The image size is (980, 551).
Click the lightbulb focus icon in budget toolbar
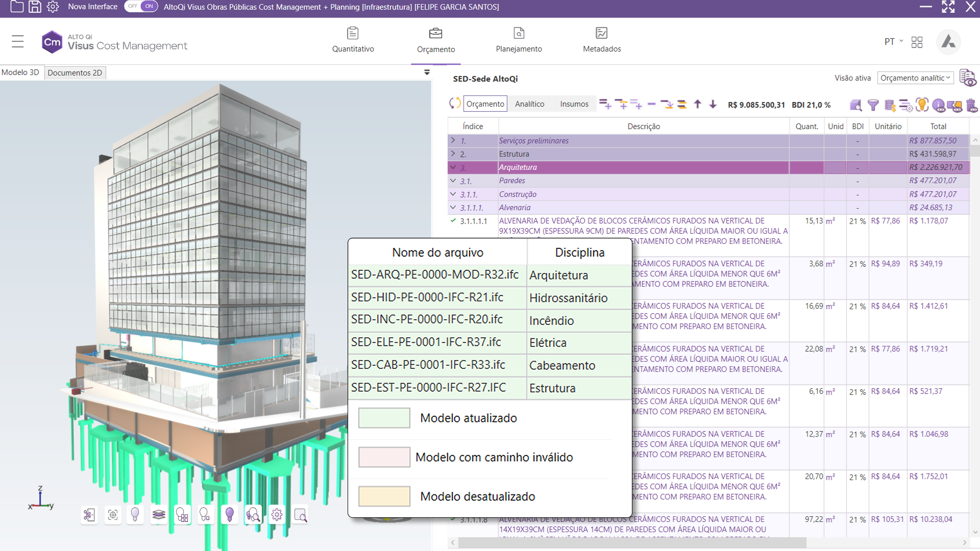(x=922, y=105)
